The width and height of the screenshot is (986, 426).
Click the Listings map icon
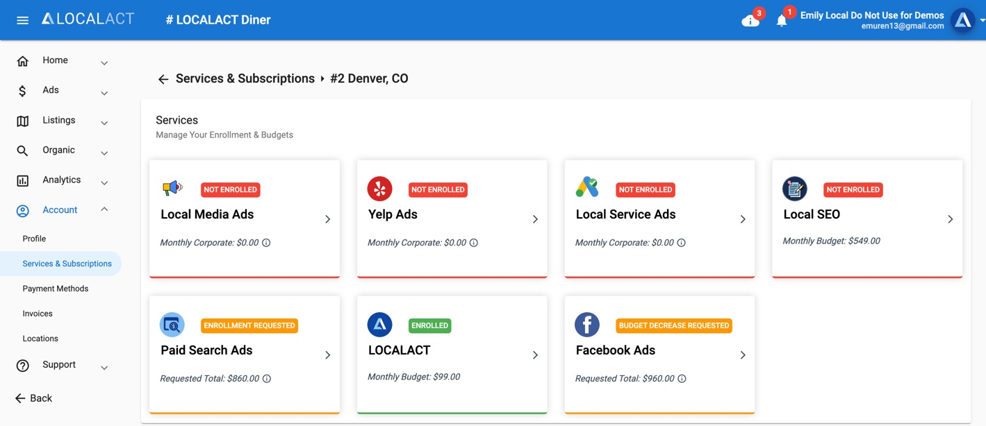(x=23, y=121)
